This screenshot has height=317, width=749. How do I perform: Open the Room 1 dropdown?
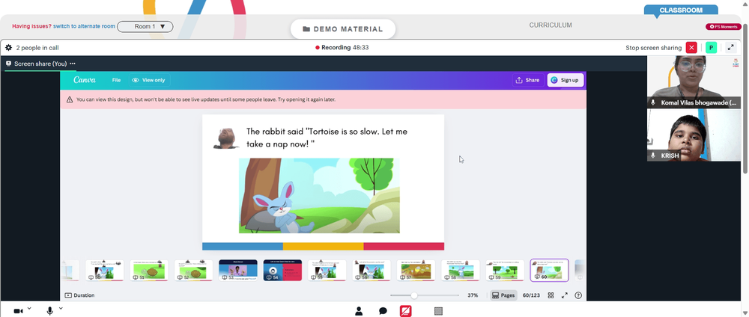(145, 27)
